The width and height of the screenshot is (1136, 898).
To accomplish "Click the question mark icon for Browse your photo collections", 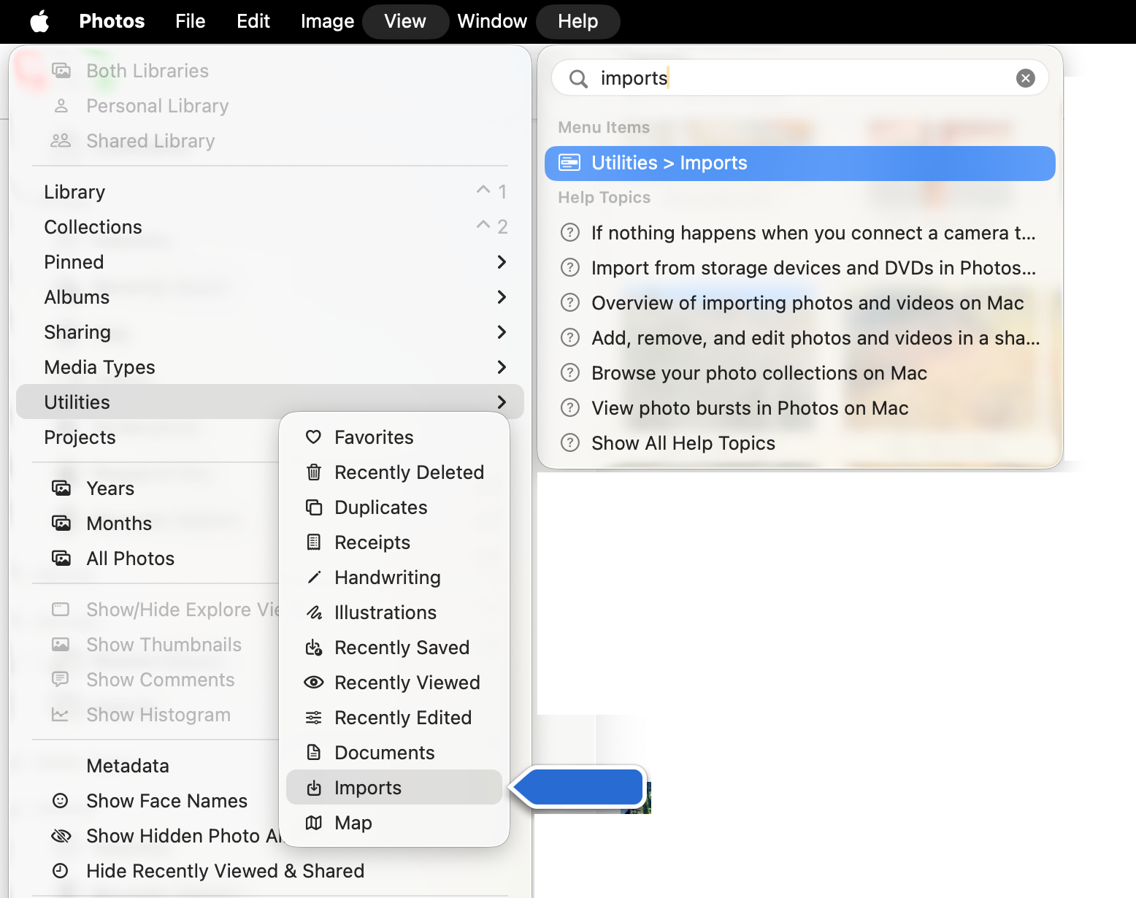I will click(569, 373).
